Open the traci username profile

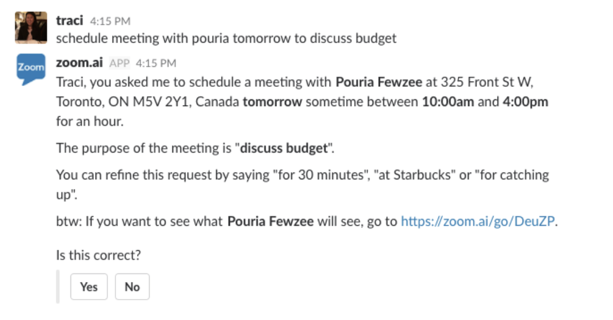click(x=69, y=20)
